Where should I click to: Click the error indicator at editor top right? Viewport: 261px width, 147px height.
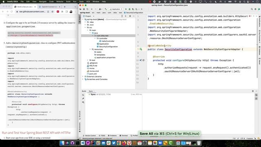coord(250,16)
